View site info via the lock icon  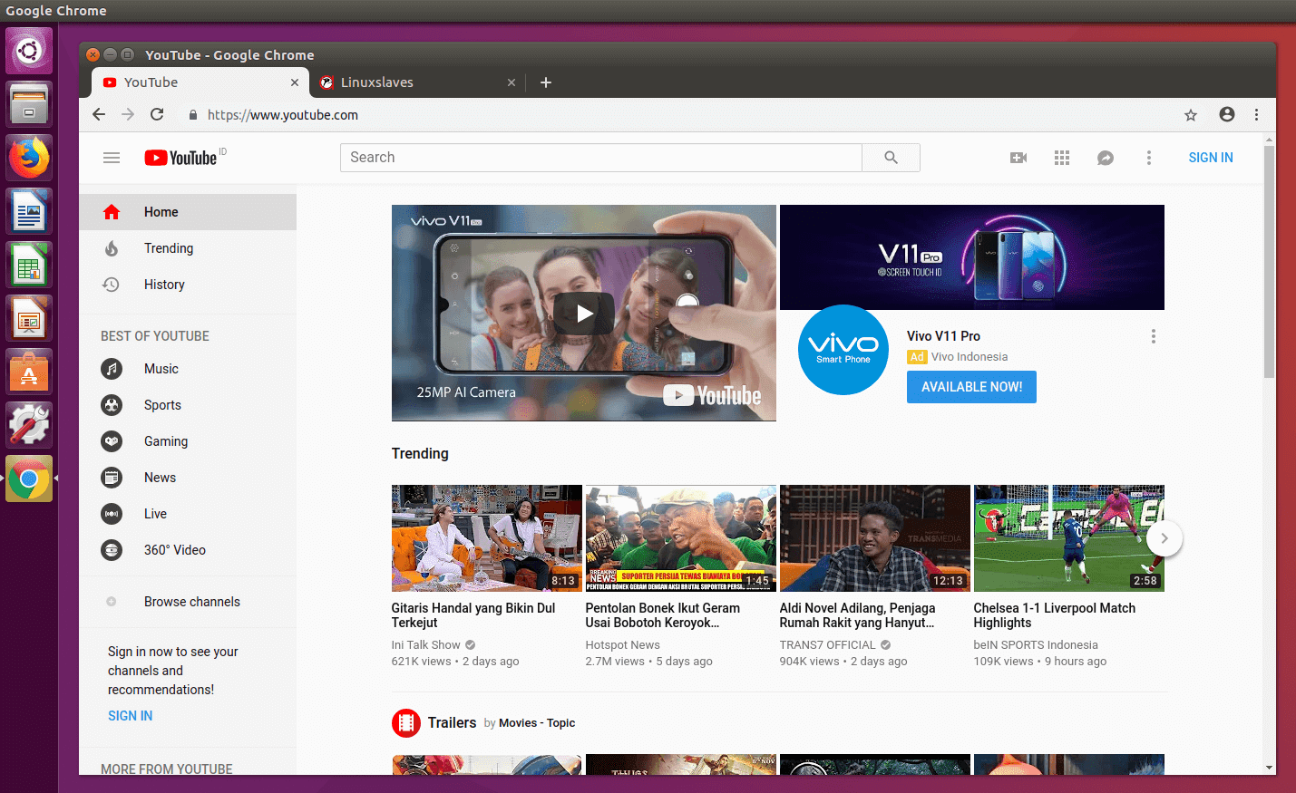click(x=192, y=115)
